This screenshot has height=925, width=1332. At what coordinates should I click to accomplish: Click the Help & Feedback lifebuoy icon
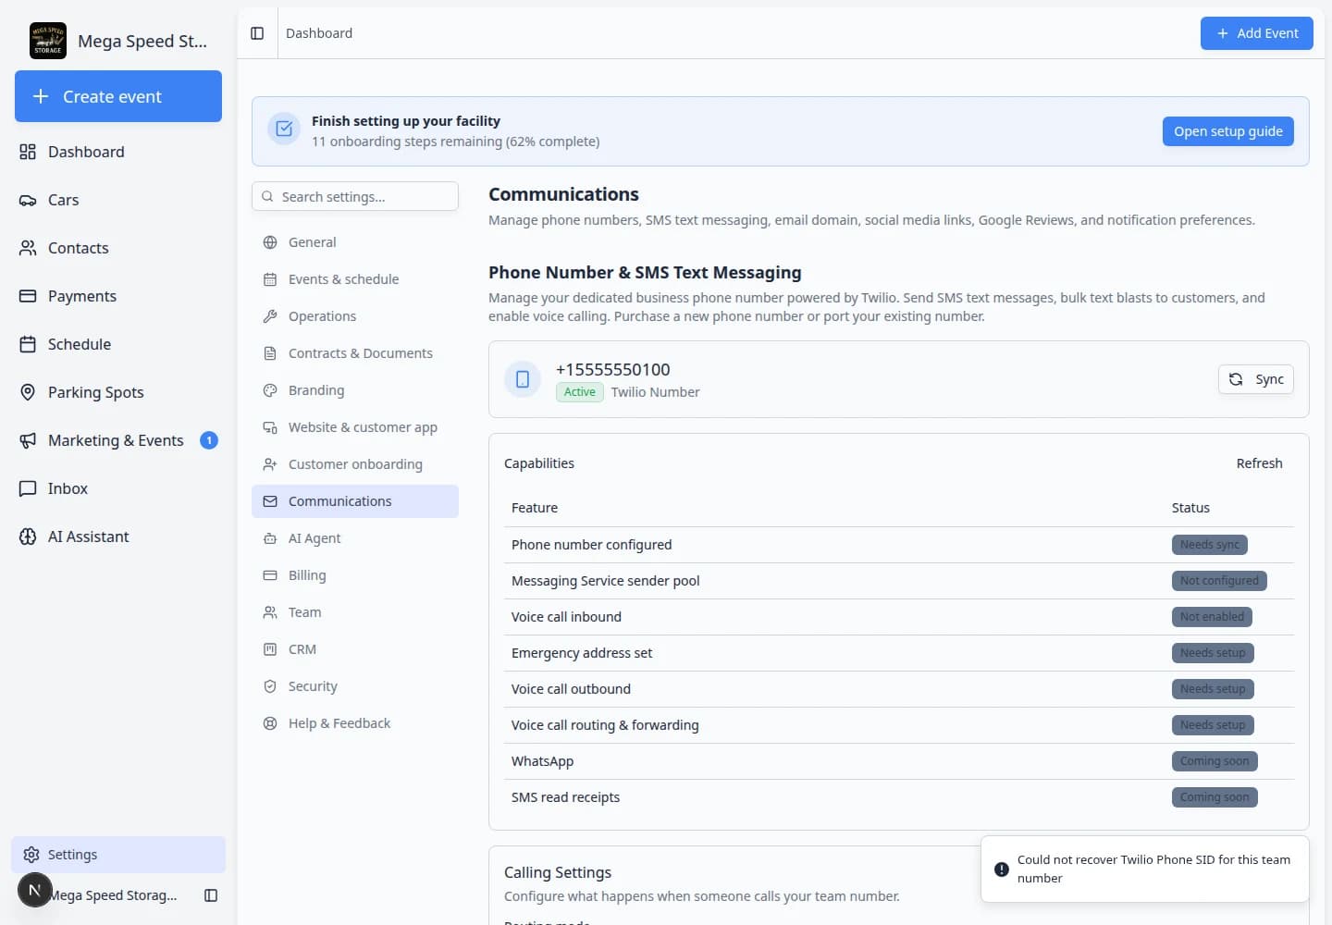(x=270, y=723)
